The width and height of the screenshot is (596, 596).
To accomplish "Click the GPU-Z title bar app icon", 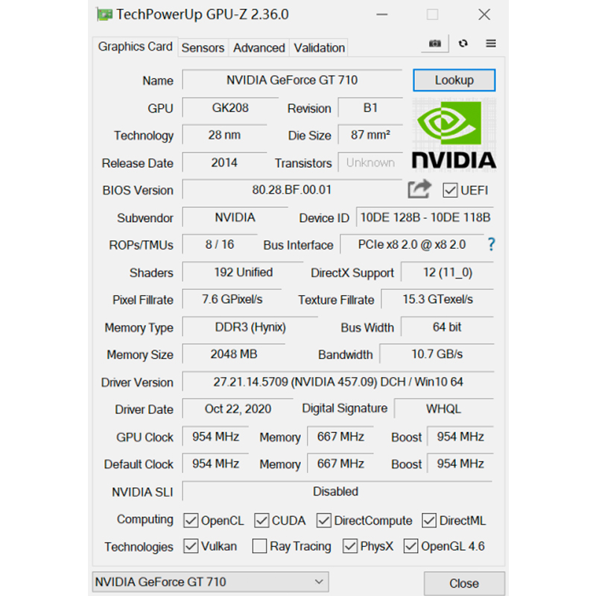I will coord(104,15).
